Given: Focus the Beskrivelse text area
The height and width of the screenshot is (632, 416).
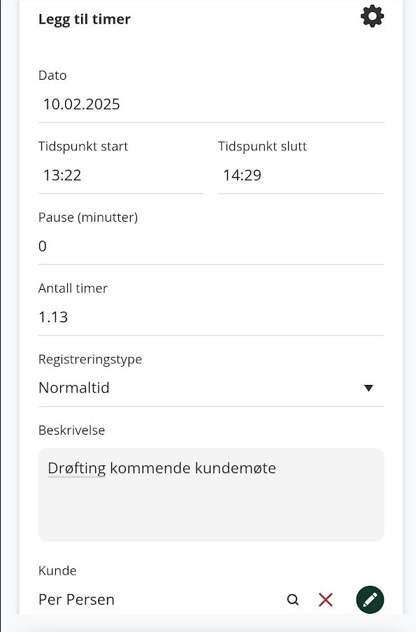Looking at the screenshot, I should pos(211,495).
